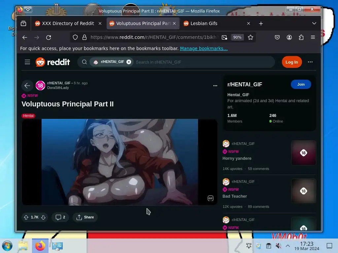
Task: Open the Manage bookmarks link
Action: coord(204,48)
